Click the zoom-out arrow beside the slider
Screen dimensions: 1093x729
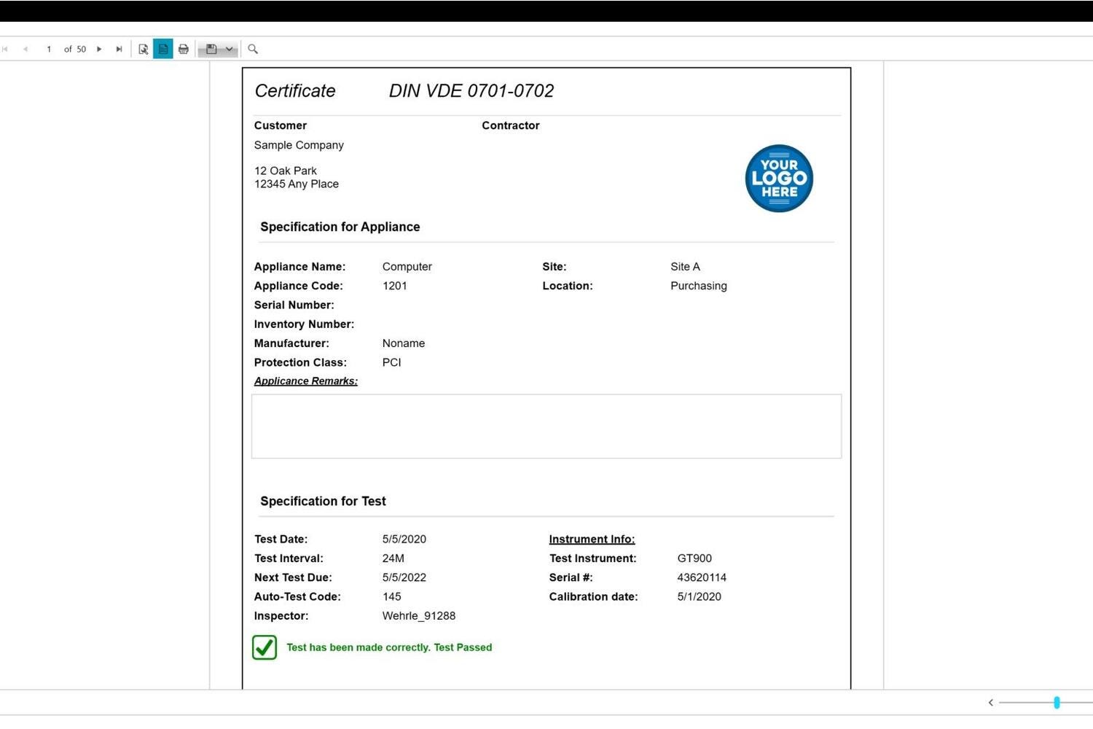point(991,703)
